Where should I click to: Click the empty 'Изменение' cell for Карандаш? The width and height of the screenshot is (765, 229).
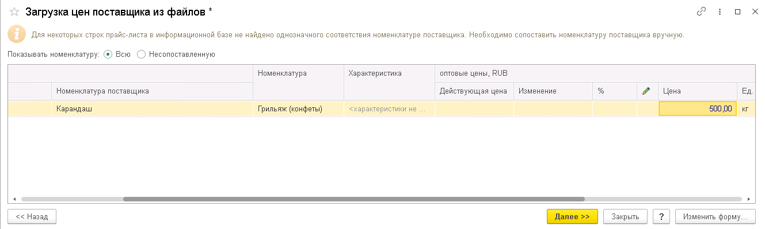tap(553, 108)
